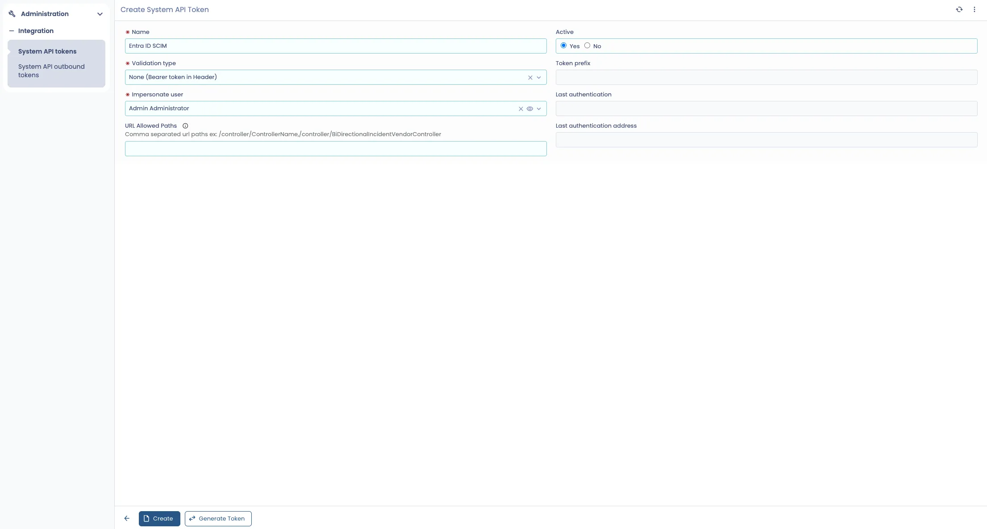Expand the Validation type dropdown arrow
Screen dimensions: 987x529
[x=539, y=77]
